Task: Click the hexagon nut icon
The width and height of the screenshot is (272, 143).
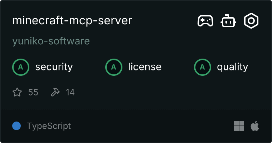Action: pos(251,21)
